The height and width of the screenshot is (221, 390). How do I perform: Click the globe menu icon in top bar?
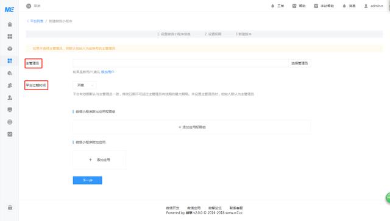click(x=29, y=6)
